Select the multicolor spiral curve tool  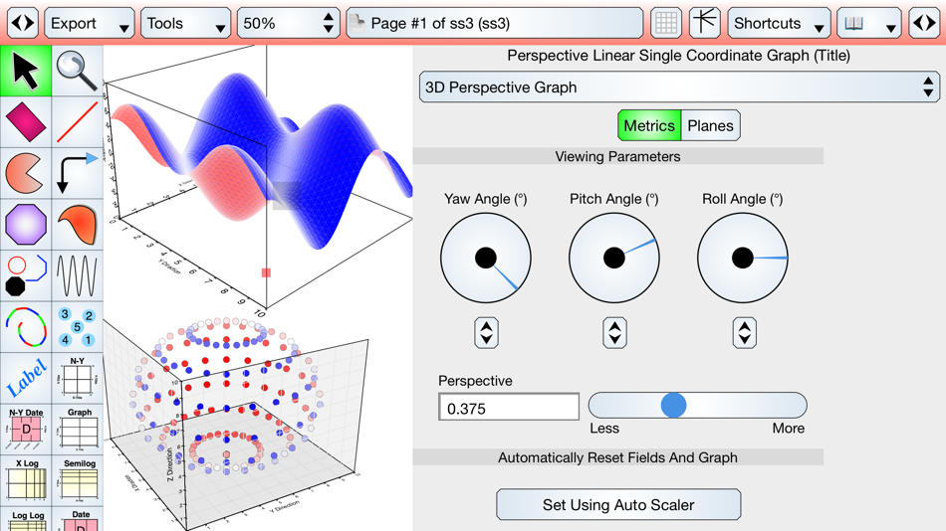[x=26, y=327]
